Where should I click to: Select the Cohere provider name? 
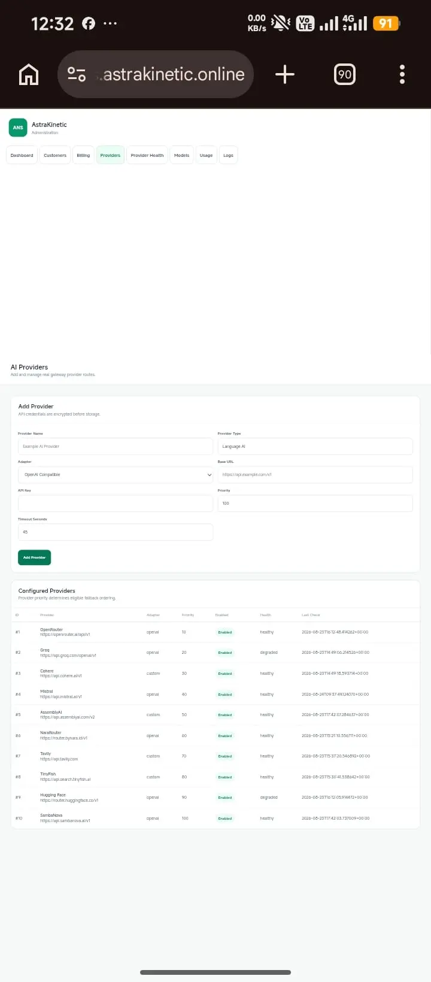tap(47, 671)
